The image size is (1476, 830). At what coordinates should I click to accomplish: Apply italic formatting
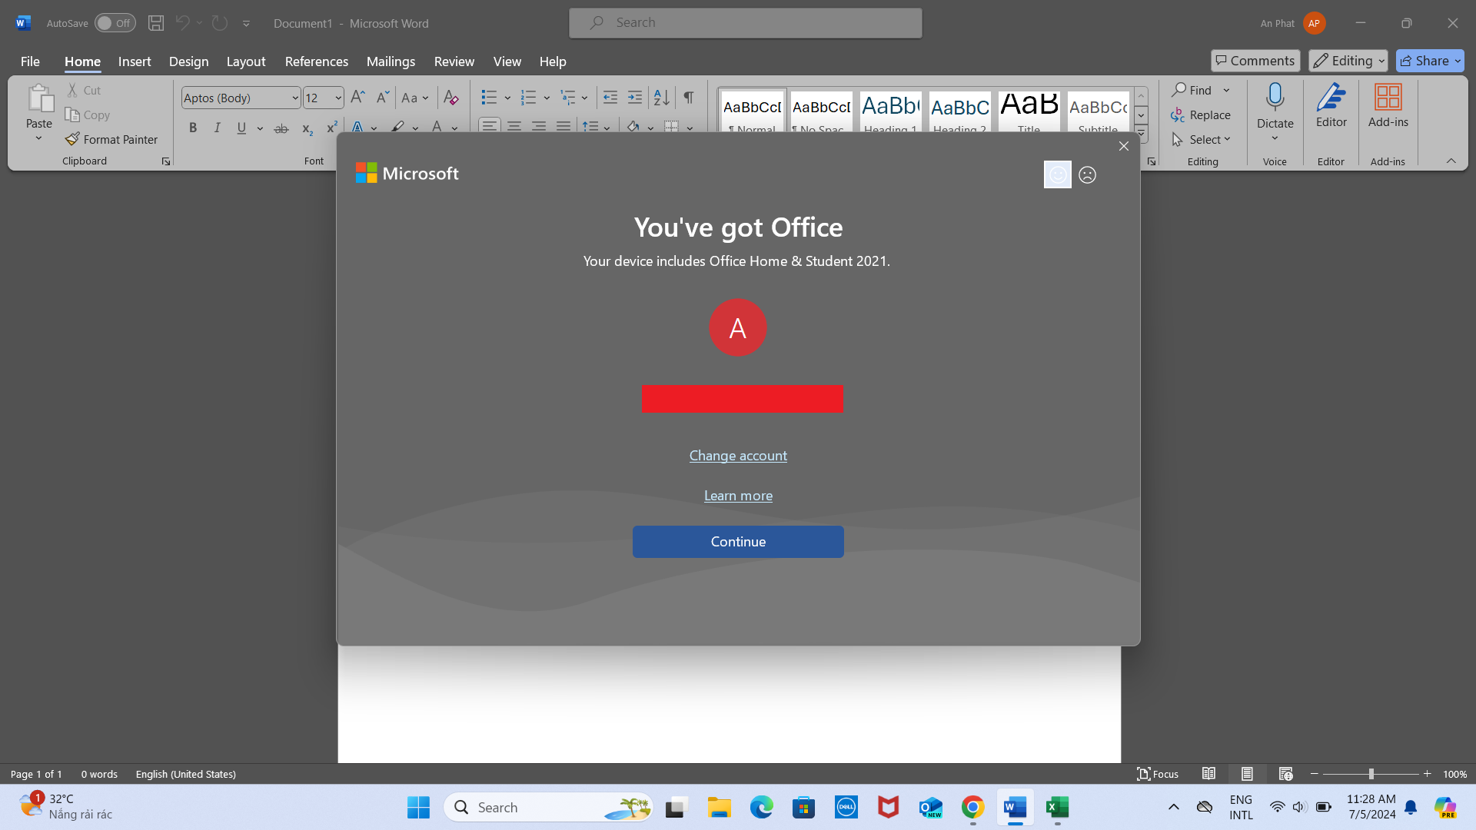[218, 128]
